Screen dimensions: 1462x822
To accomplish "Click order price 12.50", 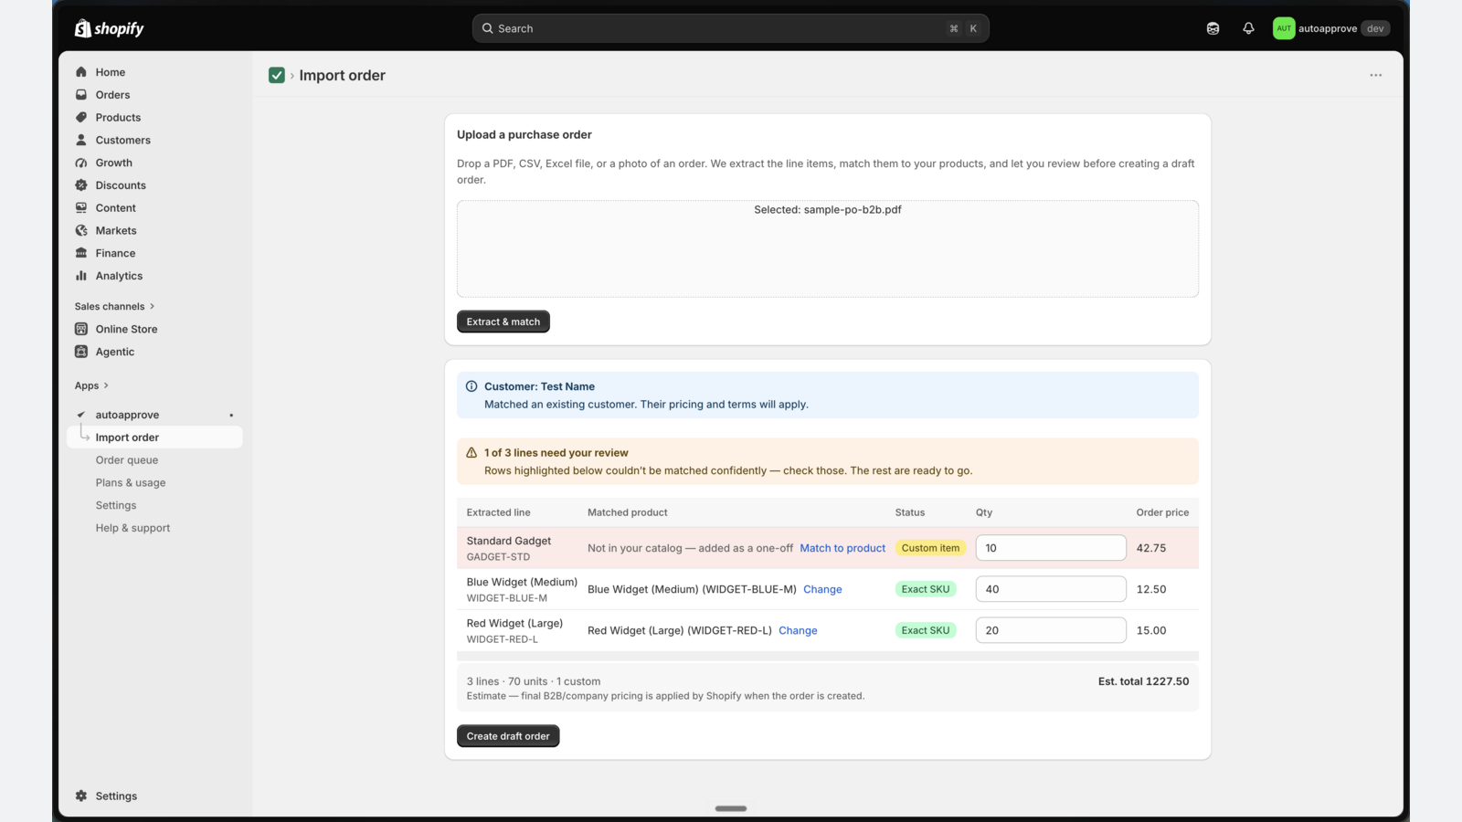I will tap(1151, 589).
